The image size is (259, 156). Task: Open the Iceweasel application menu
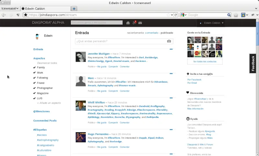click(x=10, y=9)
